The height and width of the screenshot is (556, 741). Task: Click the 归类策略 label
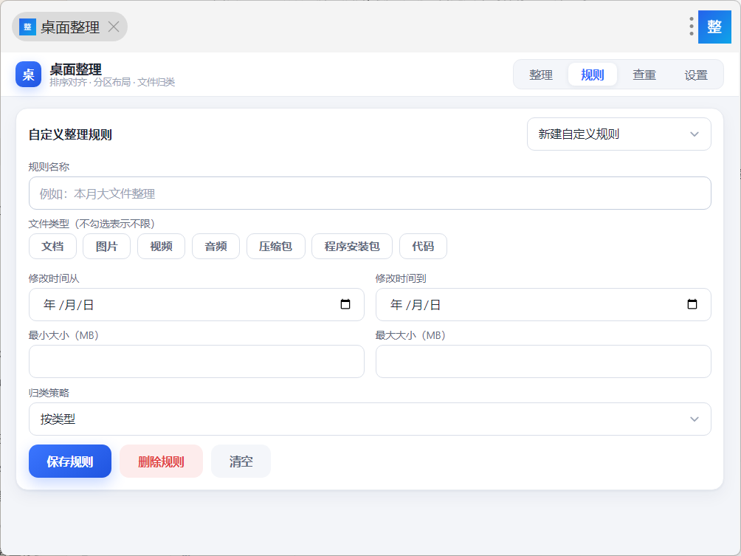pos(49,393)
